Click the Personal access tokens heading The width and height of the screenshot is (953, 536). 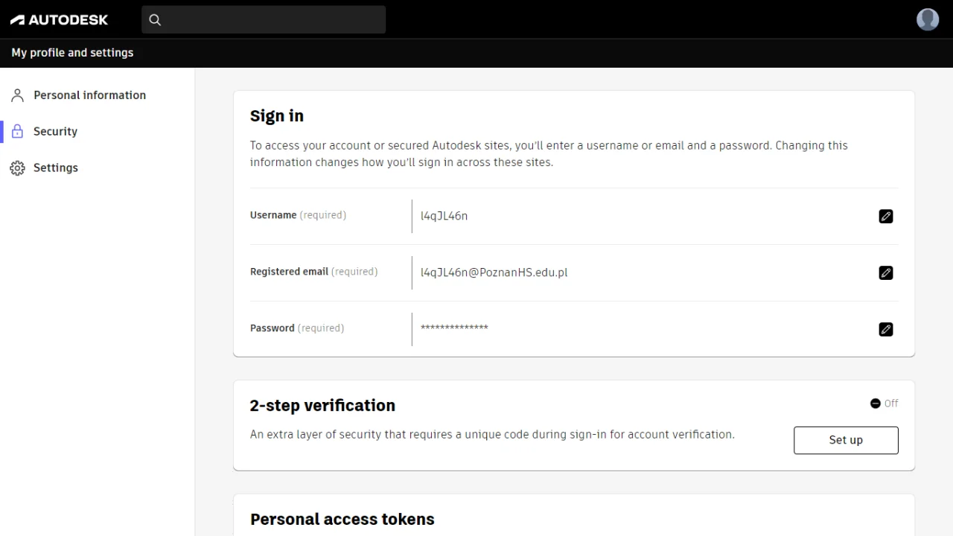tap(342, 520)
